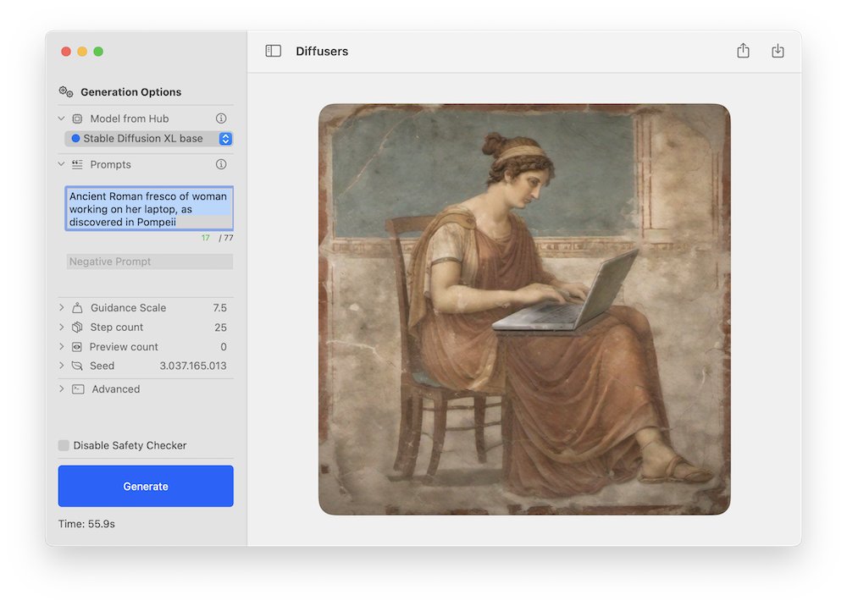Expand the Step count setting

(62, 327)
